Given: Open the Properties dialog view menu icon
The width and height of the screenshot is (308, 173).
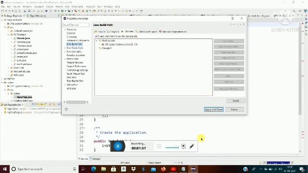Looking at the screenshot, I should pyautogui.click(x=244, y=25).
